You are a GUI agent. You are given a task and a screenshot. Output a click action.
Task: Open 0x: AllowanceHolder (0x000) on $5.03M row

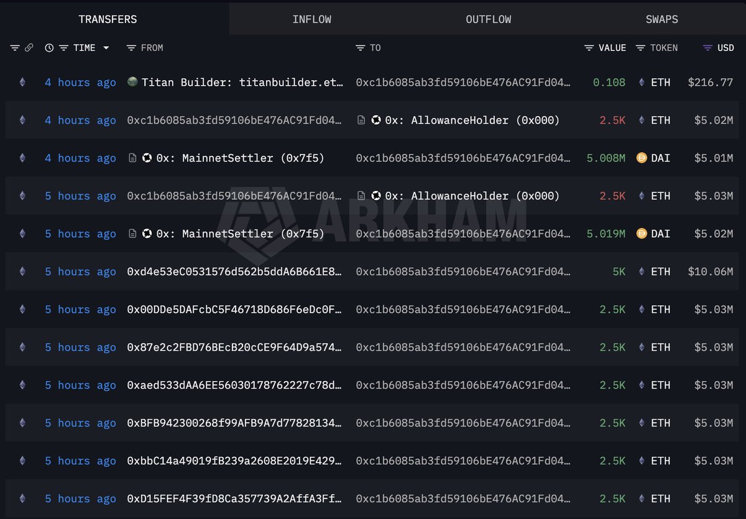pyautogui.click(x=472, y=196)
